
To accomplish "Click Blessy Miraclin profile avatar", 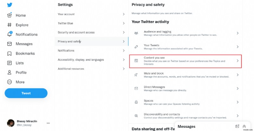I will (11, 123).
